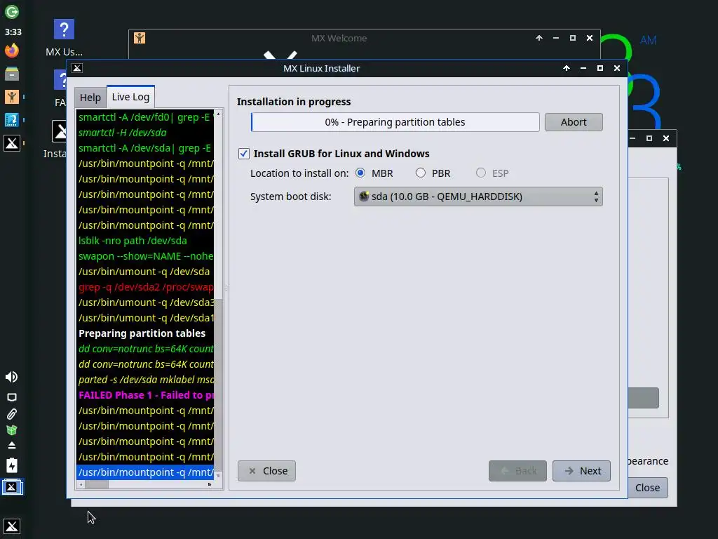This screenshot has width=718, height=539.
Task: Click the installation progress bar
Action: pyautogui.click(x=395, y=122)
